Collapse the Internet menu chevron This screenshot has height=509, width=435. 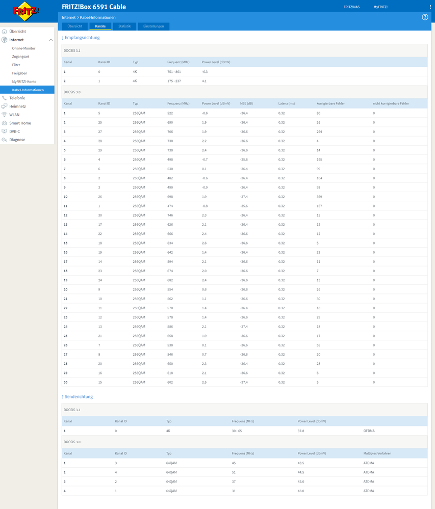50,40
